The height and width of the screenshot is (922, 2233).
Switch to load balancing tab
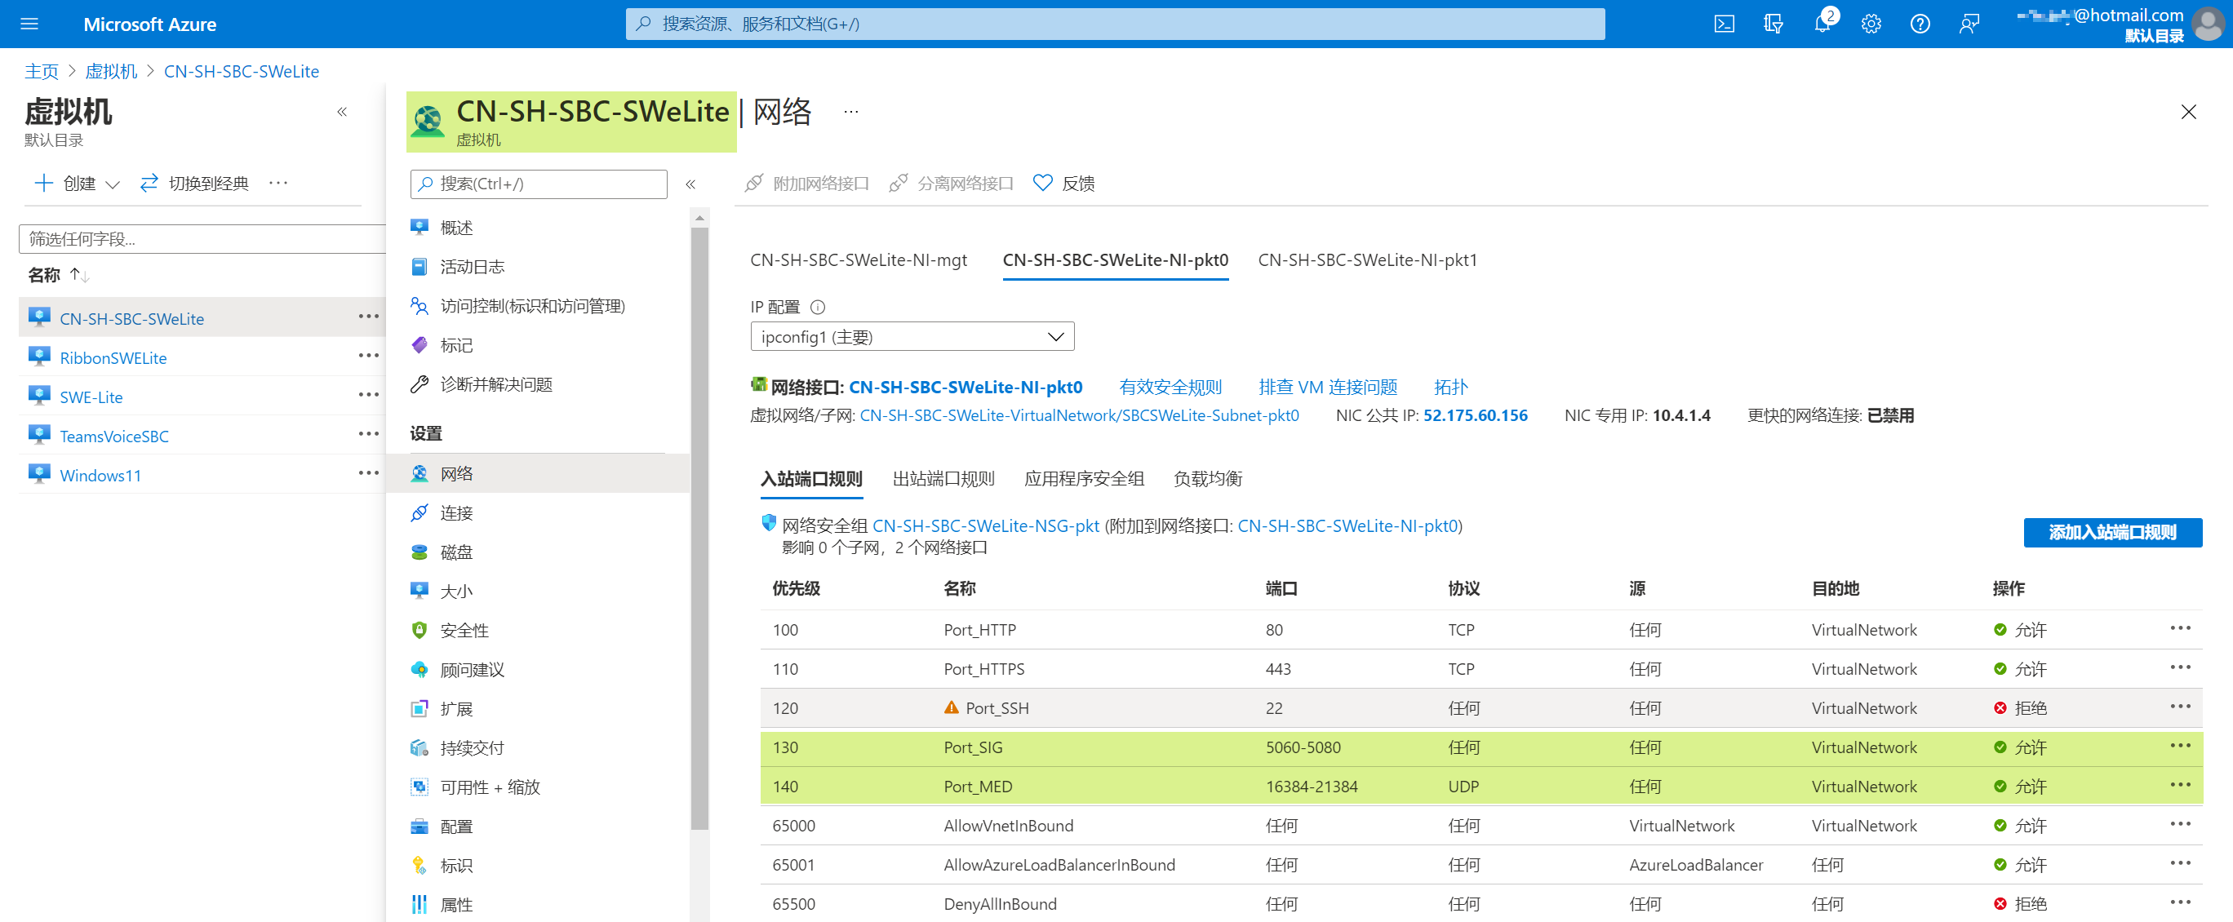1208,478
